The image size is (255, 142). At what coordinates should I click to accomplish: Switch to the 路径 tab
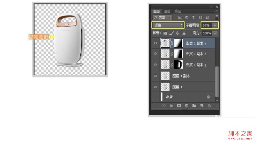click(x=177, y=11)
